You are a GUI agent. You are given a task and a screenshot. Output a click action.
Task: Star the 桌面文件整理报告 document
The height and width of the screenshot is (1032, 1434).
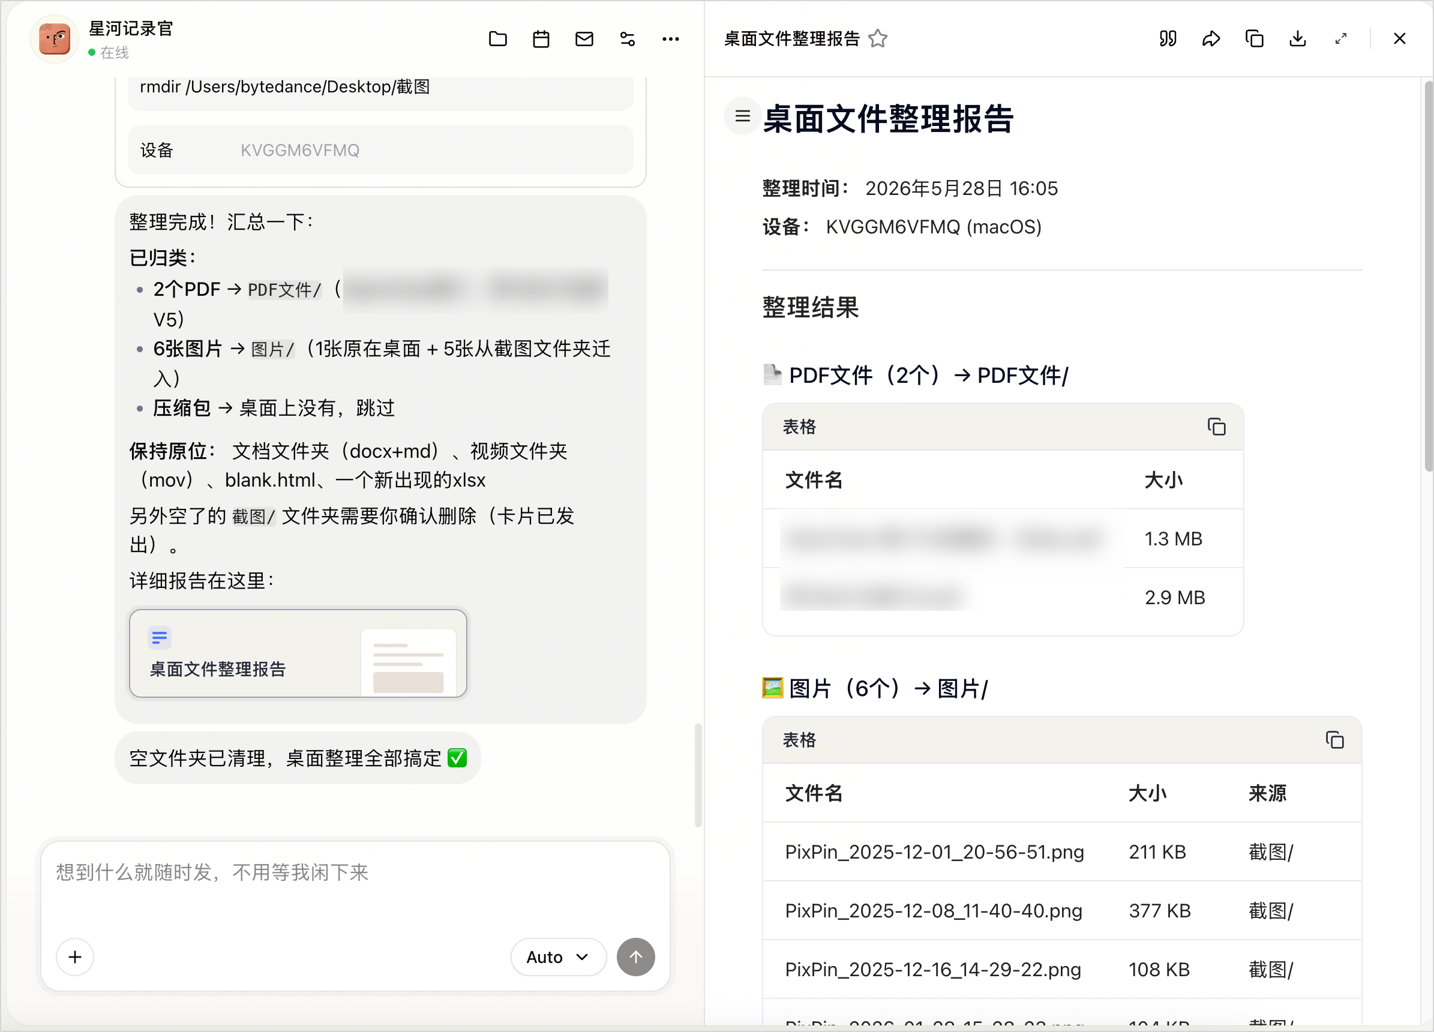pyautogui.click(x=878, y=38)
